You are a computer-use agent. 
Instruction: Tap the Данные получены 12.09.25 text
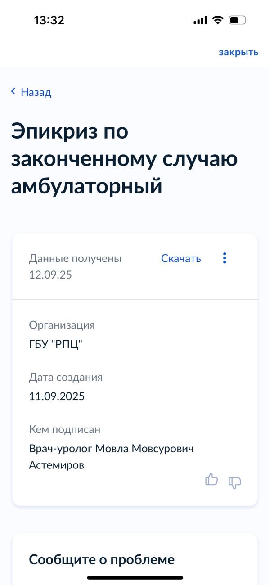tap(75, 266)
